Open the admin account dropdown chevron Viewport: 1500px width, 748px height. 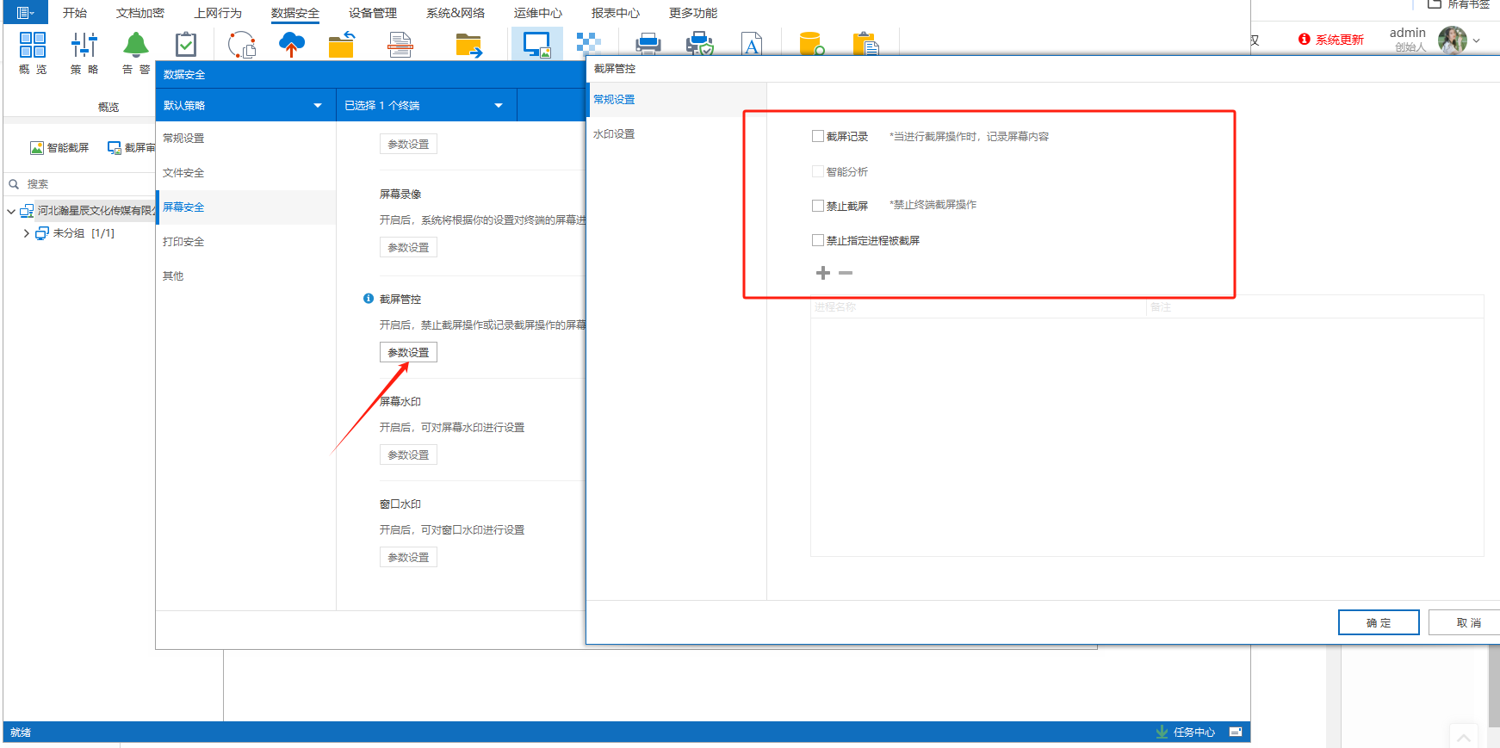coord(1477,40)
